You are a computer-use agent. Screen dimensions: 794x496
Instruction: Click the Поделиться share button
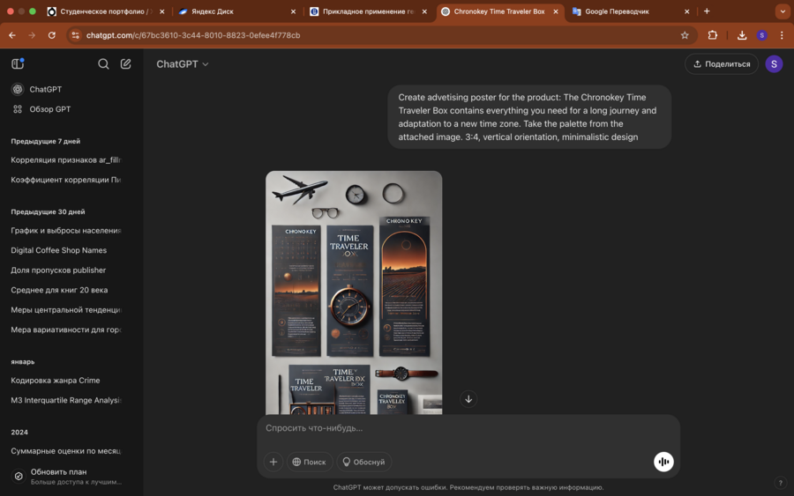(x=722, y=64)
